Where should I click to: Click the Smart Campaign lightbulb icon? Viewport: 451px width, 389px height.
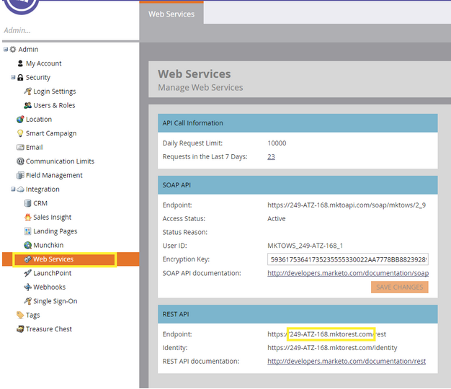pos(20,133)
